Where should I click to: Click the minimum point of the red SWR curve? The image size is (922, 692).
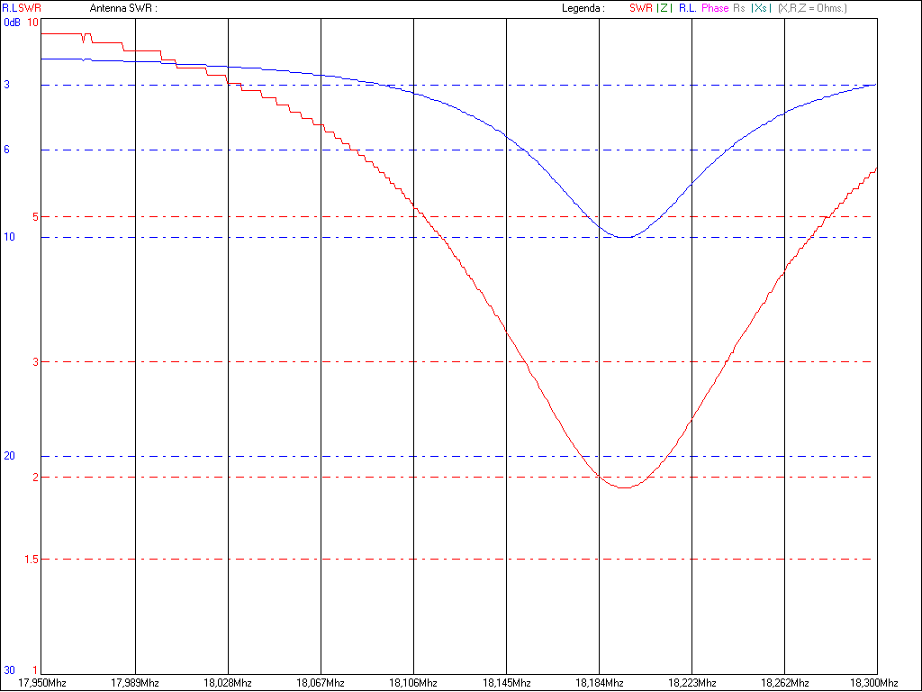pyautogui.click(x=625, y=487)
